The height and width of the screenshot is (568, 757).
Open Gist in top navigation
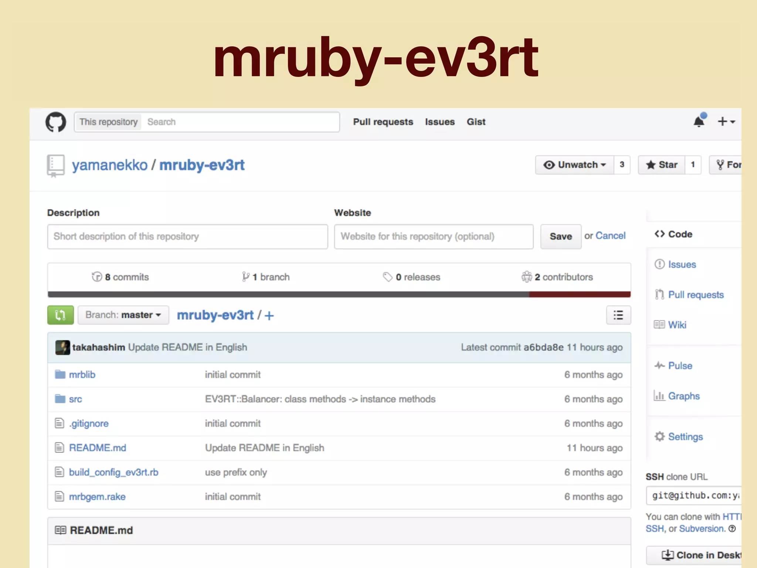pyautogui.click(x=476, y=122)
